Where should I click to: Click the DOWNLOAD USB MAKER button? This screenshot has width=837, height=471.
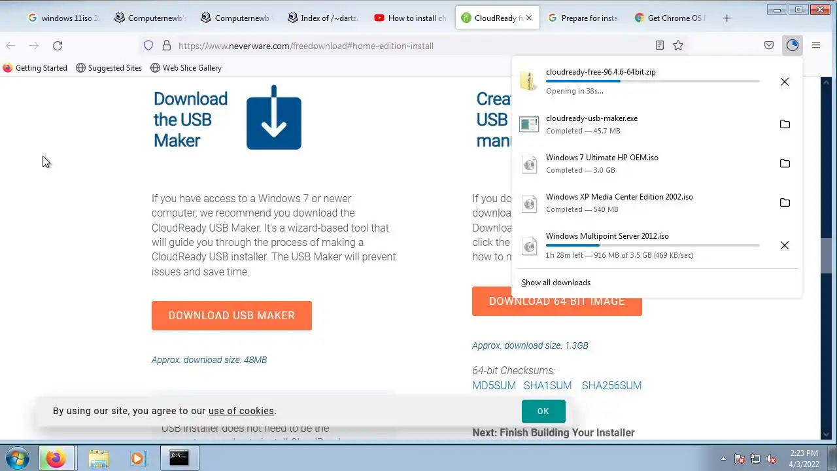[x=231, y=315]
